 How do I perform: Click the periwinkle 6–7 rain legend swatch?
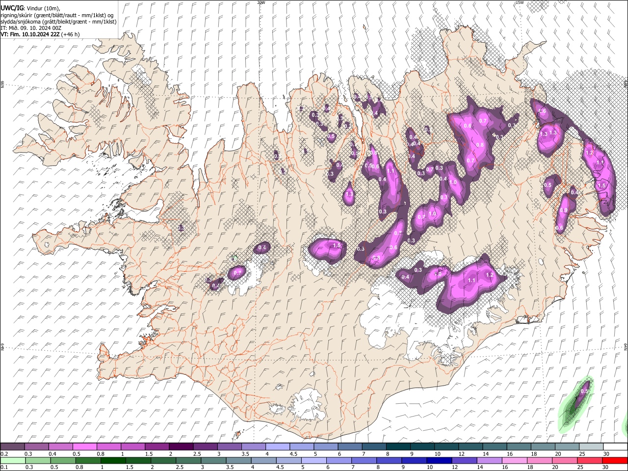tap(339, 461)
